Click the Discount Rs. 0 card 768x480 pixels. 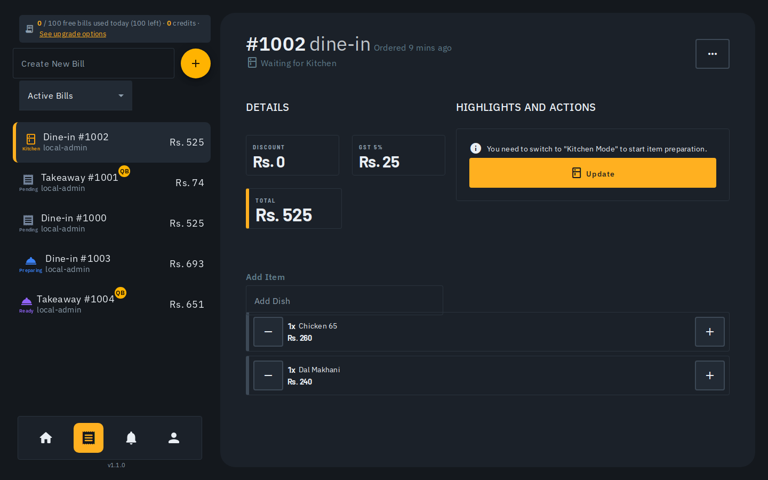[x=292, y=155]
